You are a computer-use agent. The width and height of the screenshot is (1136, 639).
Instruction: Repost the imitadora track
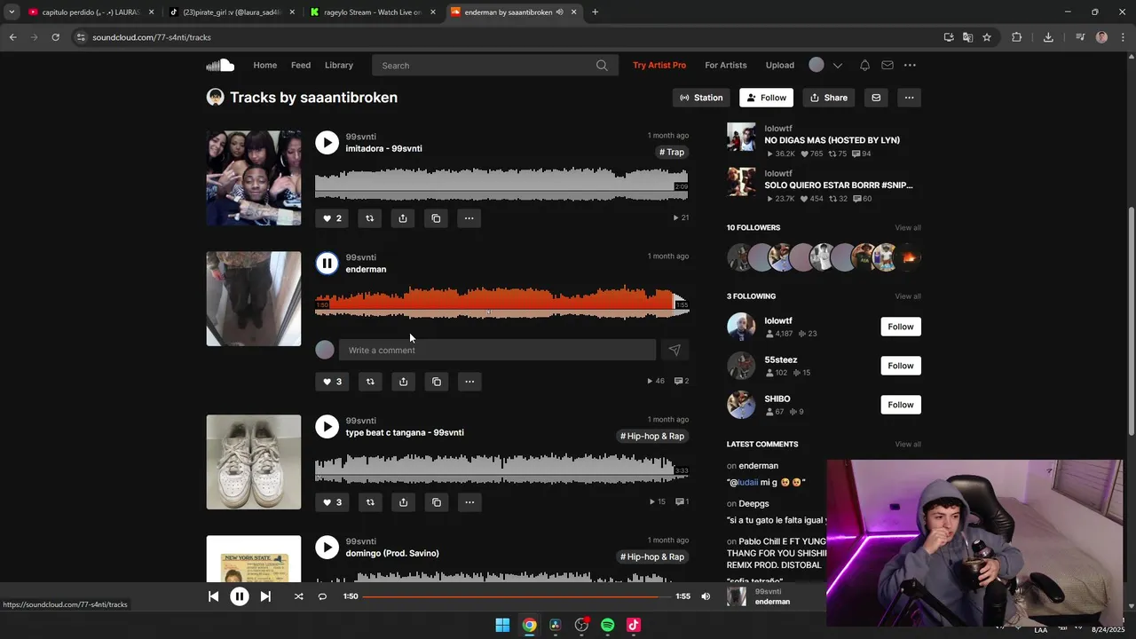pos(370,218)
